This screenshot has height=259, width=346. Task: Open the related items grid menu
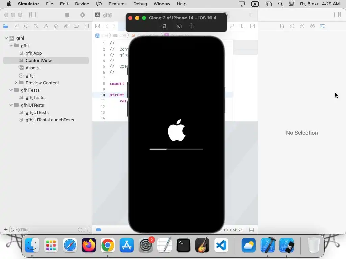[98, 26]
